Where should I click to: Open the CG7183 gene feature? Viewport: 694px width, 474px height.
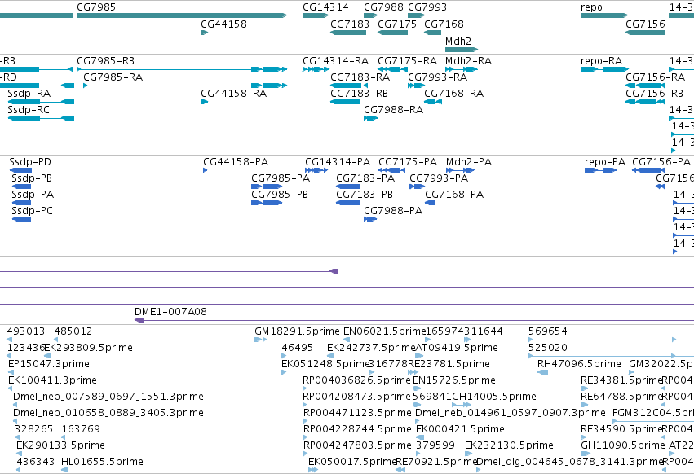pos(348,33)
